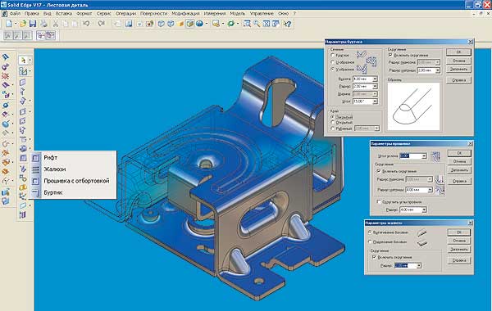Open the Файл menu
This screenshot has width=492, height=311.
point(15,13)
